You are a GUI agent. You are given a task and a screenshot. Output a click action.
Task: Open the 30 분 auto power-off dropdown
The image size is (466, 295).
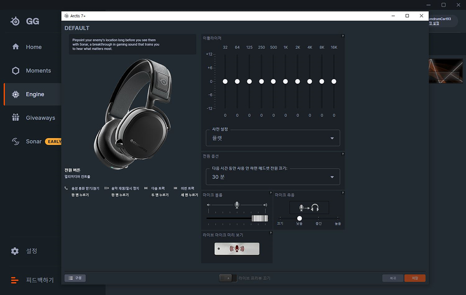coord(273,177)
